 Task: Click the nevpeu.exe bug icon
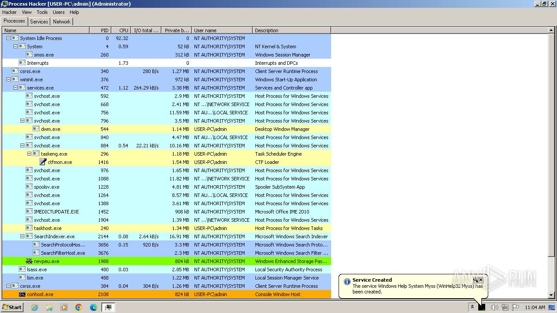29,261
